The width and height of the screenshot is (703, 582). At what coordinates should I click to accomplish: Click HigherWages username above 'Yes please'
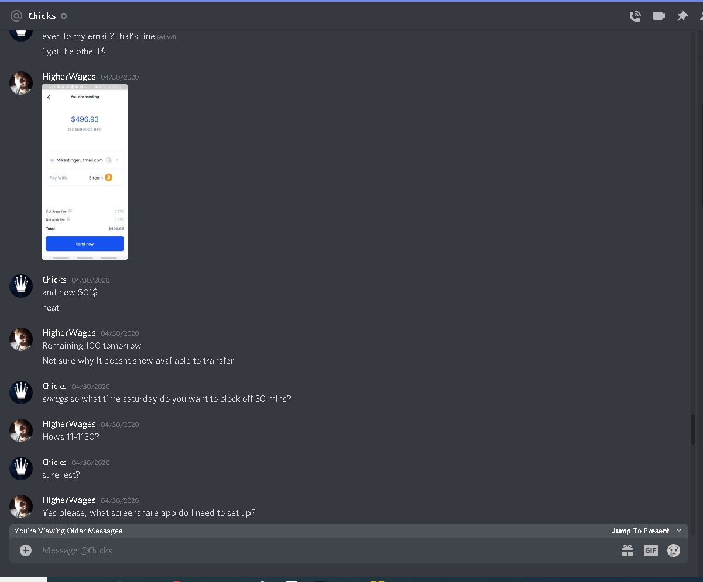tap(69, 500)
